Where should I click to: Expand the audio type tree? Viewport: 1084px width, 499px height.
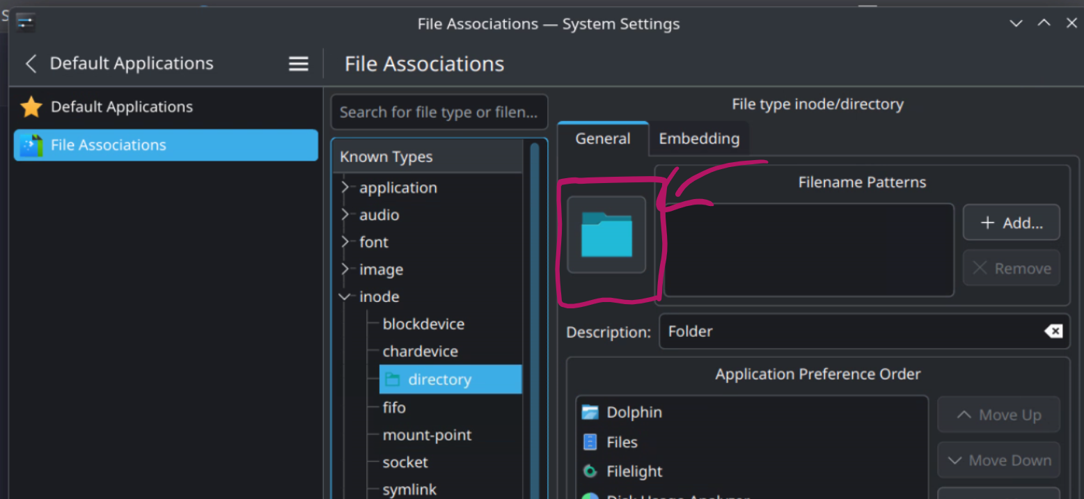(345, 214)
